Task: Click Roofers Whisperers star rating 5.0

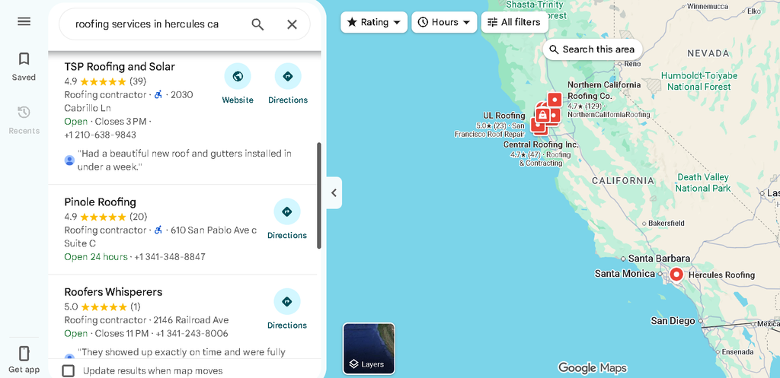Action: pos(102,307)
